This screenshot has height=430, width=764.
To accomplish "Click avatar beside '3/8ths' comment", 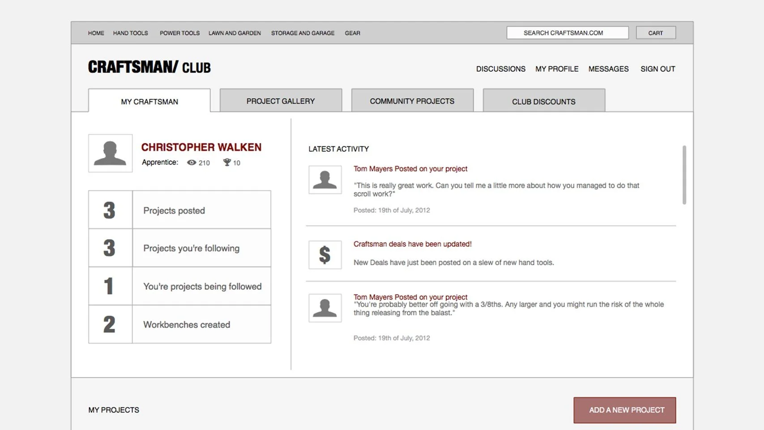I will click(325, 308).
